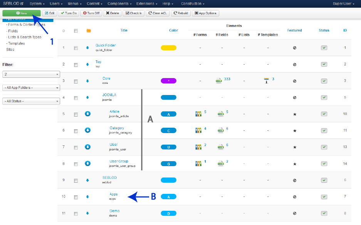Click the purple color swatch for Core
361x225 pixels.
(x=168, y=81)
